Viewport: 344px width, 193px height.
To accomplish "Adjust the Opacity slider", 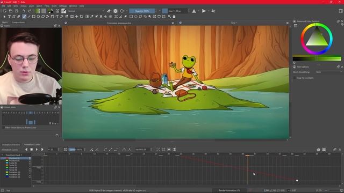I will (x=142, y=11).
